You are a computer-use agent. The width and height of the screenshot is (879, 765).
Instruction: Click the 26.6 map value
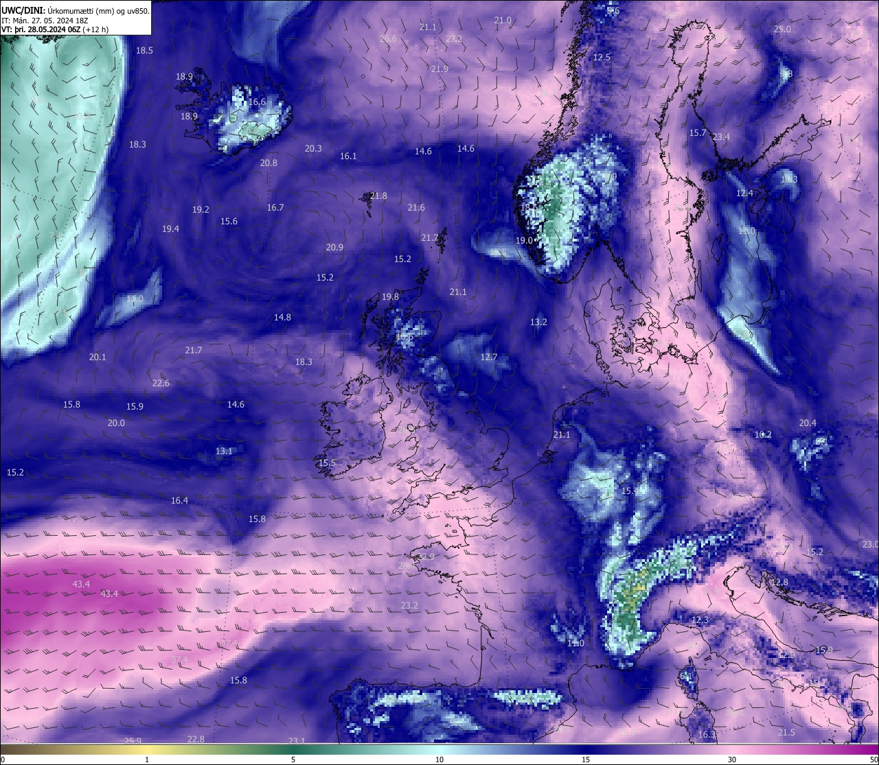[388, 38]
